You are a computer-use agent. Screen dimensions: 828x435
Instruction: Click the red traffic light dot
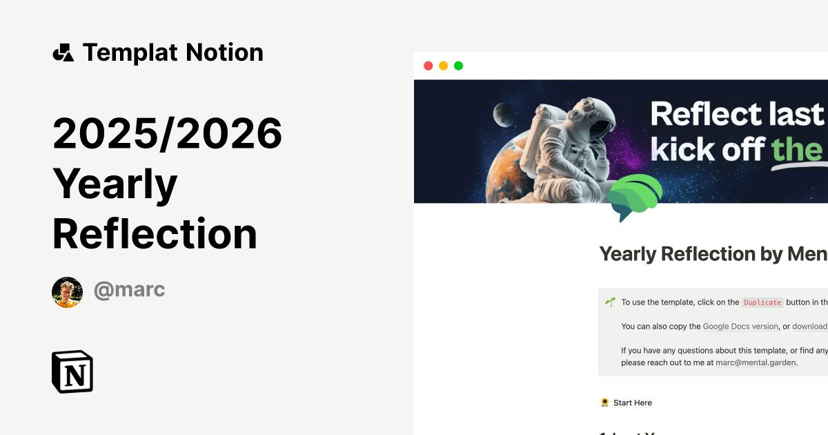point(428,66)
